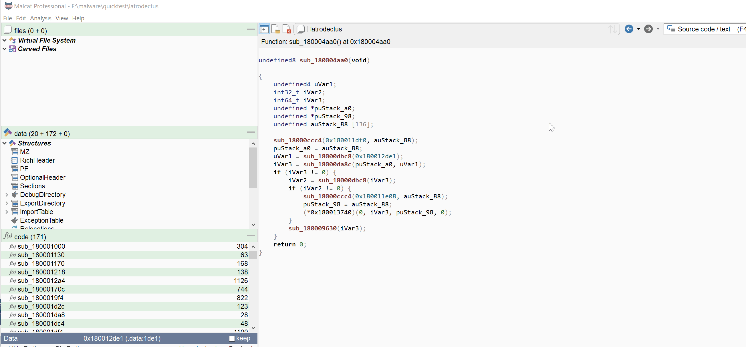Select function sub_180001170
746x347 pixels.
click(x=125, y=264)
